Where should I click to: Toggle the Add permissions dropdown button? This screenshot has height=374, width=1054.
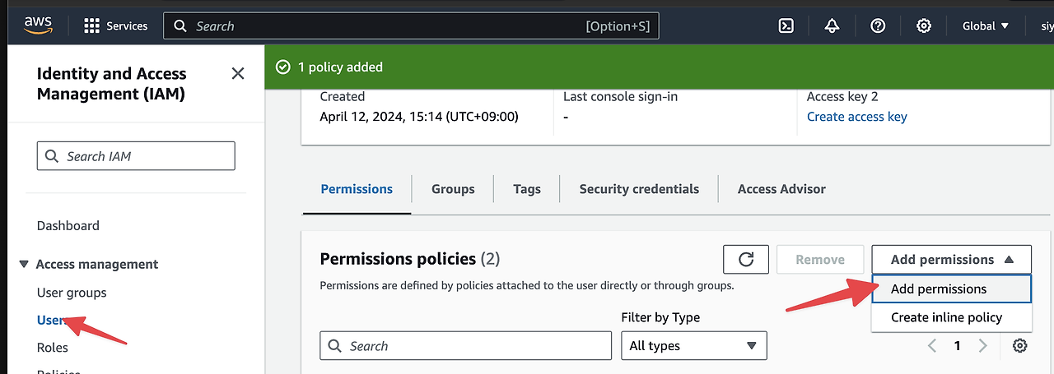coord(951,260)
